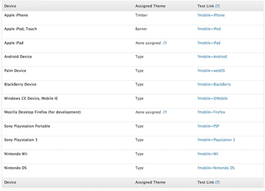
Task: Open the ?mobile=Playstation 3 test link
Action: pyautogui.click(x=216, y=140)
